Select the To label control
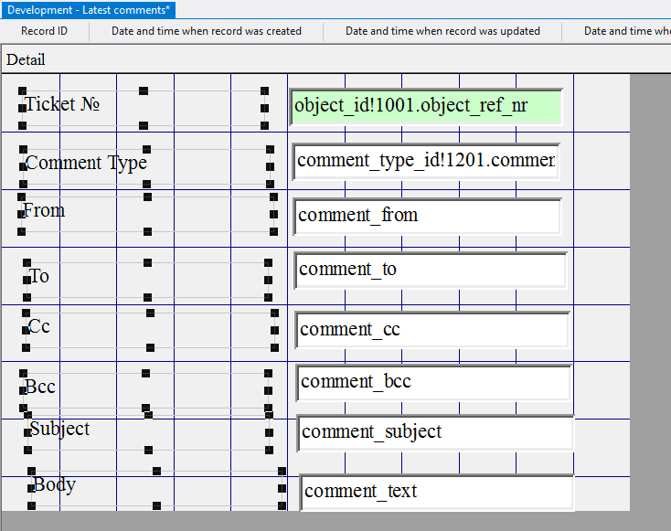Image resolution: width=671 pixels, height=531 pixels. pos(39,276)
